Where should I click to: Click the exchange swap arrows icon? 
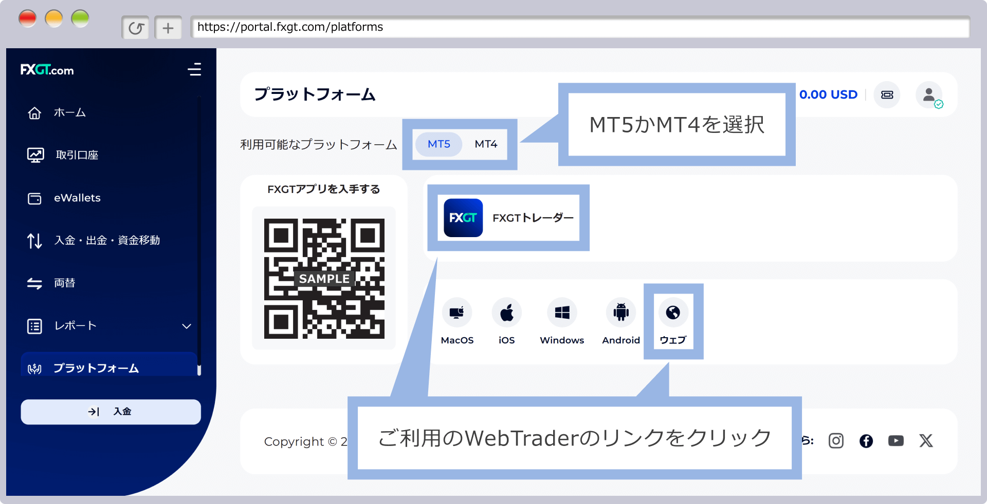(x=34, y=283)
